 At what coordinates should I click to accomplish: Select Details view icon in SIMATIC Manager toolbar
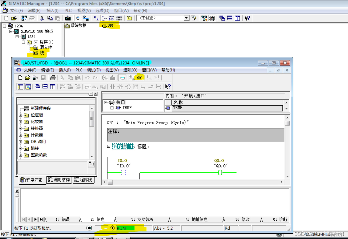click(119, 18)
